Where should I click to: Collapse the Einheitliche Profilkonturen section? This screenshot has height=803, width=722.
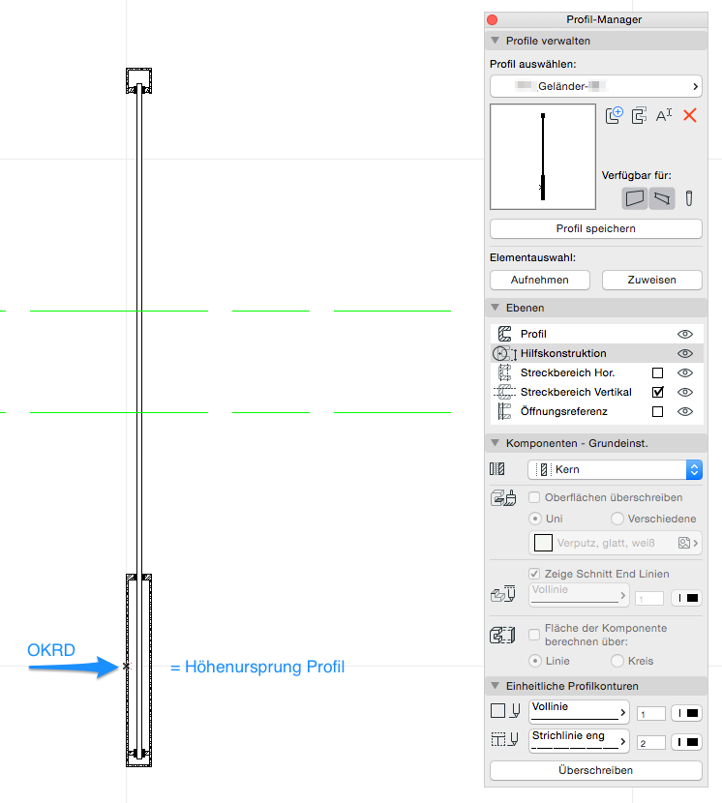pos(495,686)
